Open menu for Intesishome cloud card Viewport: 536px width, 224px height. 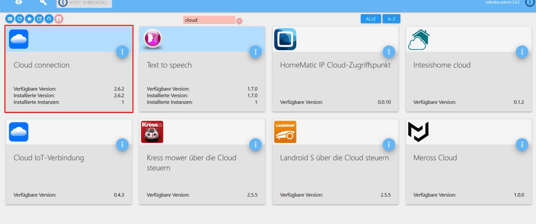[522, 52]
